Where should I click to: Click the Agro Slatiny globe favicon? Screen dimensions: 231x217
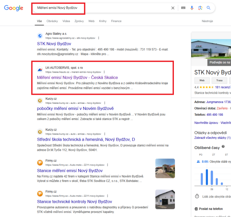click(40, 36)
